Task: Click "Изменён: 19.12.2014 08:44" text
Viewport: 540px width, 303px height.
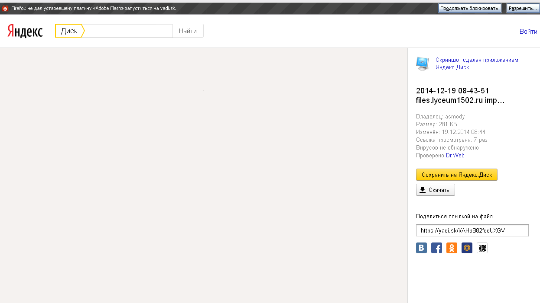Action: coord(451,132)
